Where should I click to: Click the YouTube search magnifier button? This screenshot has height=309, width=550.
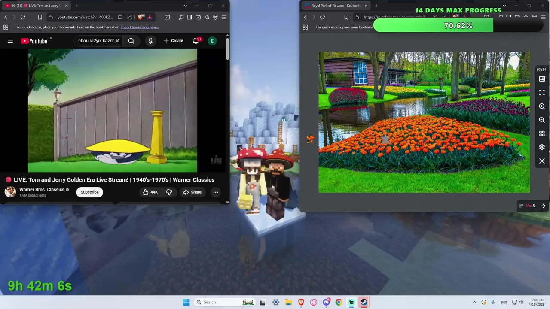pyautogui.click(x=131, y=41)
